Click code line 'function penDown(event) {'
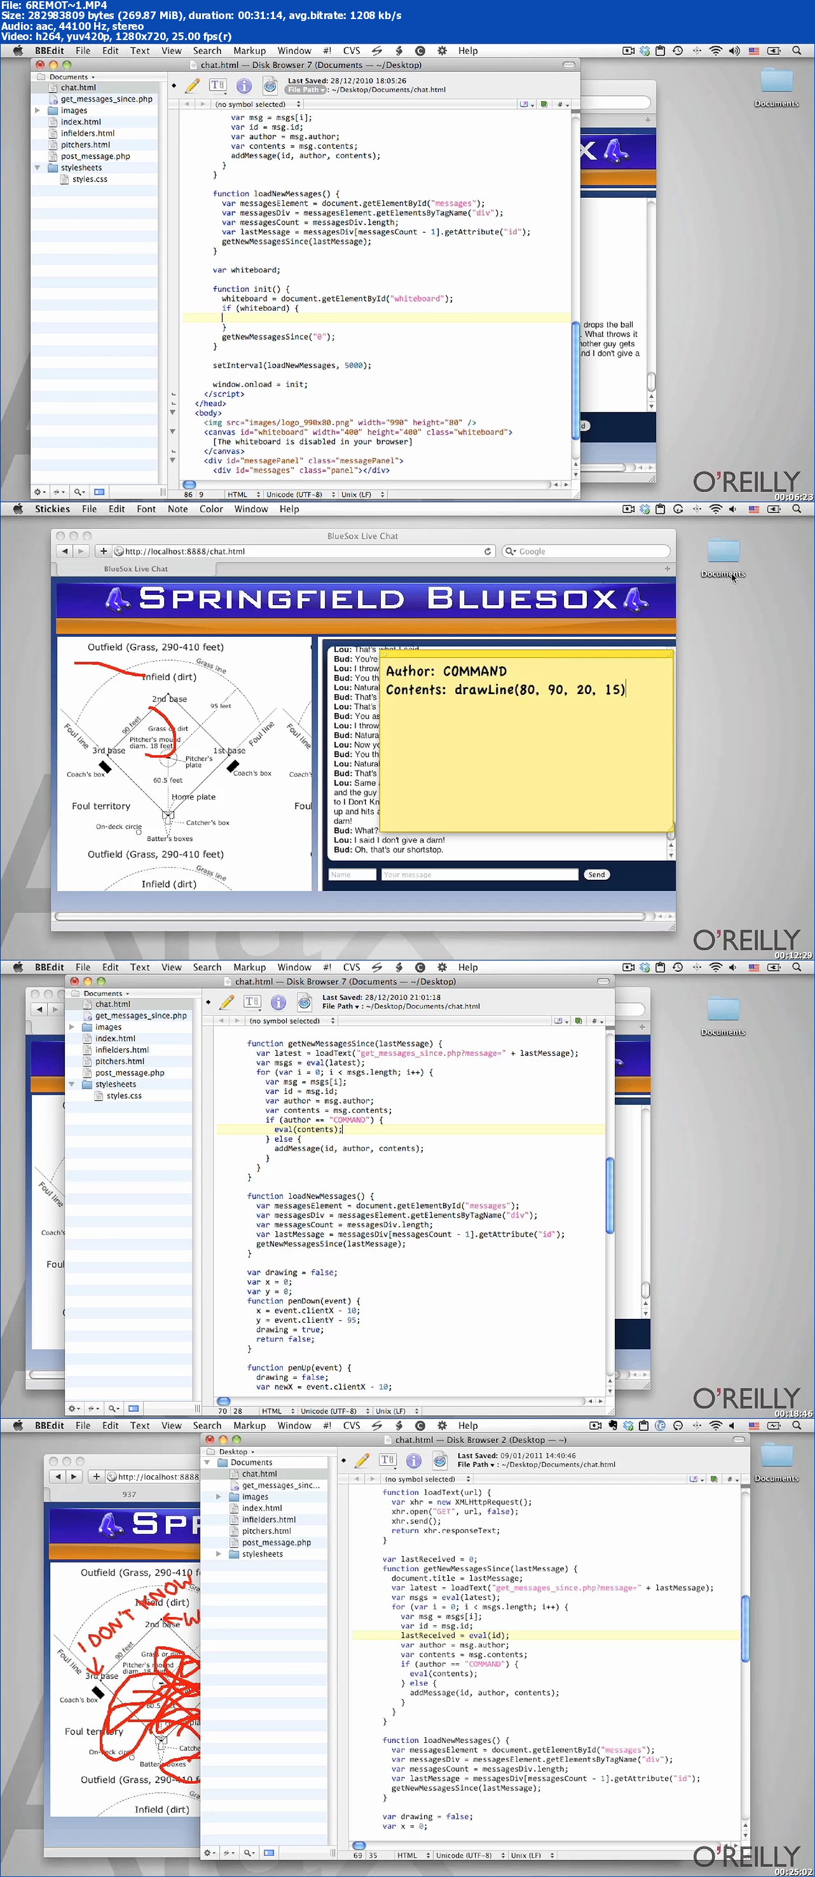Image resolution: width=815 pixels, height=1877 pixels. click(303, 1301)
